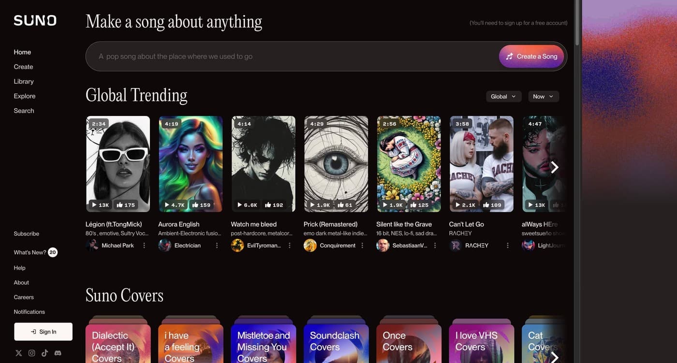This screenshot has width=677, height=363.
Task: Click play count 1.9K on Prick (Remastered)
Action: [x=320, y=205]
